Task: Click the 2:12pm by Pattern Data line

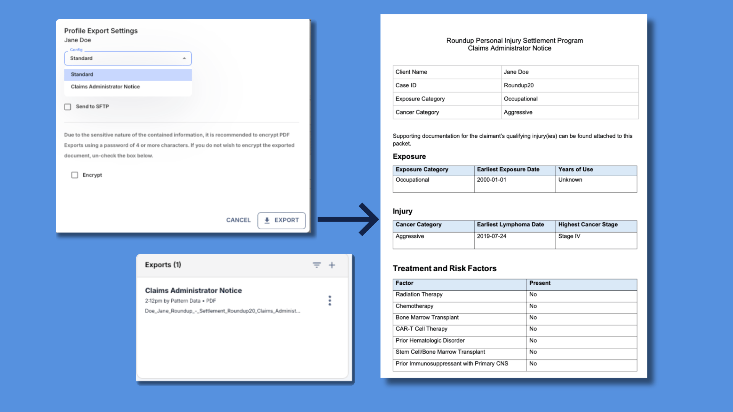Action: pos(180,301)
